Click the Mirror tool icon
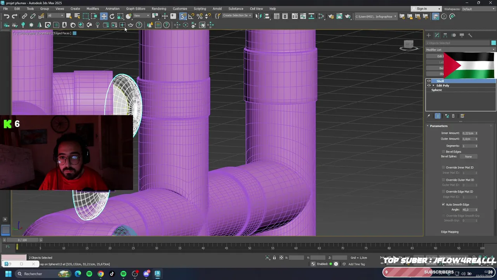The width and height of the screenshot is (497, 280). 258,16
